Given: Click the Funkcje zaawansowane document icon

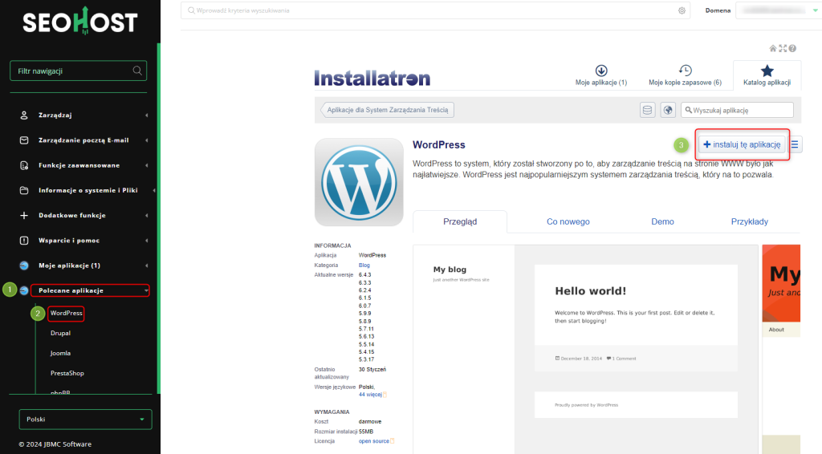Looking at the screenshot, I should coord(24,165).
